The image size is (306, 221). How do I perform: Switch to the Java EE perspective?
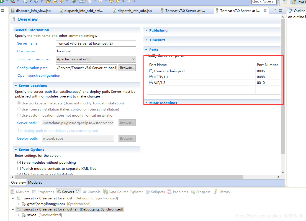pyautogui.click(x=299, y=2)
